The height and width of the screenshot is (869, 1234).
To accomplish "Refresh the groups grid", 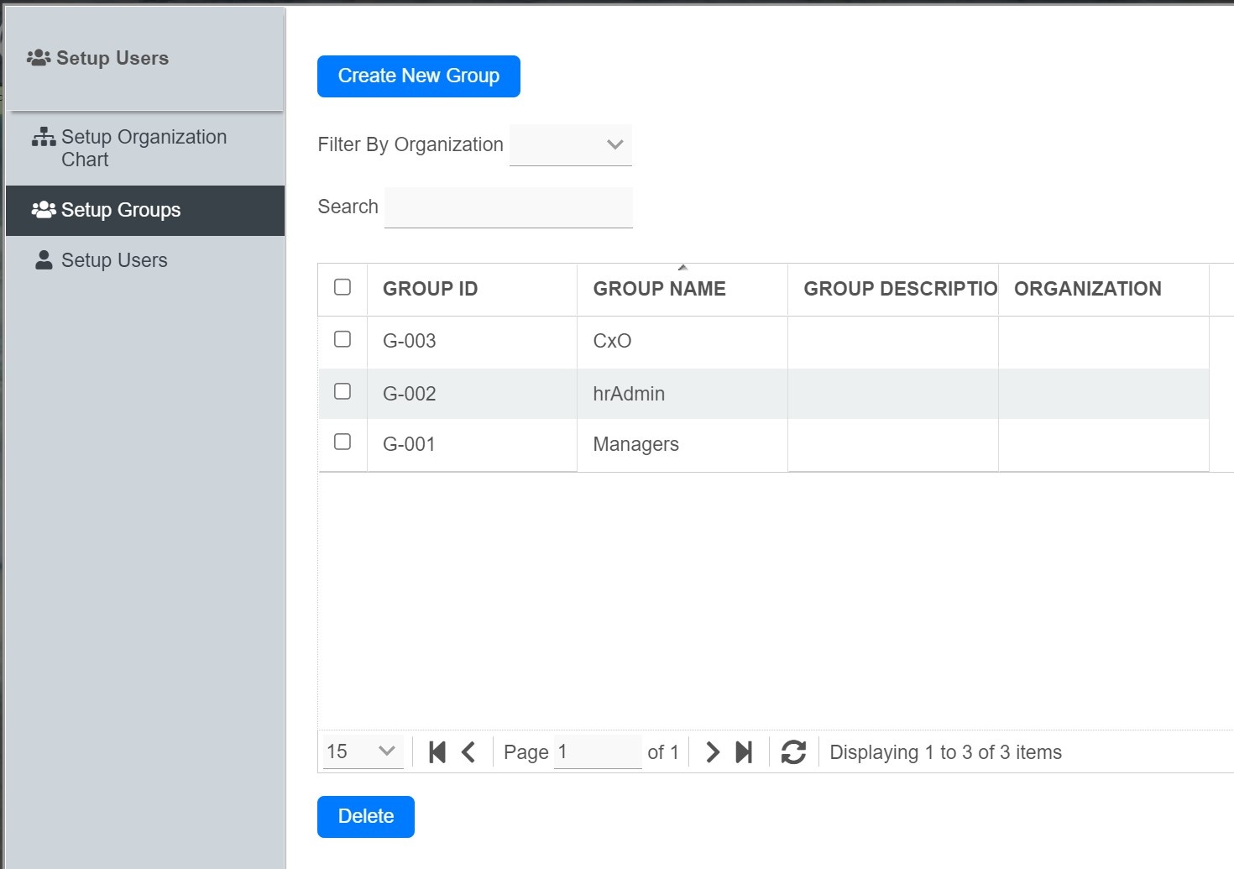I will tap(793, 752).
